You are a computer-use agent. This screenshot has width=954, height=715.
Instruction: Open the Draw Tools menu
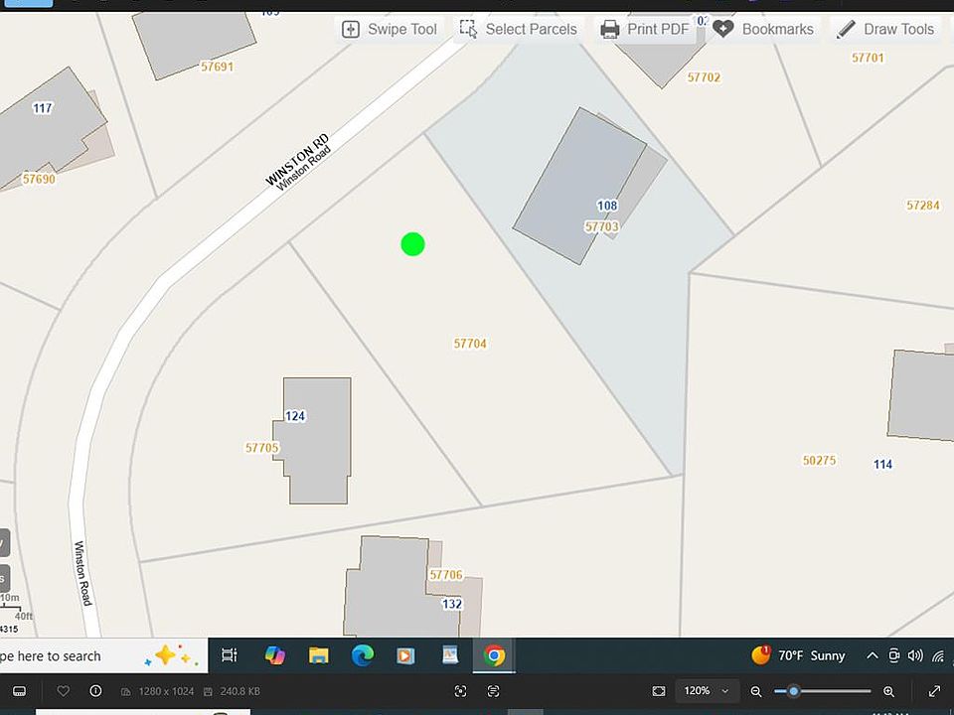[884, 29]
